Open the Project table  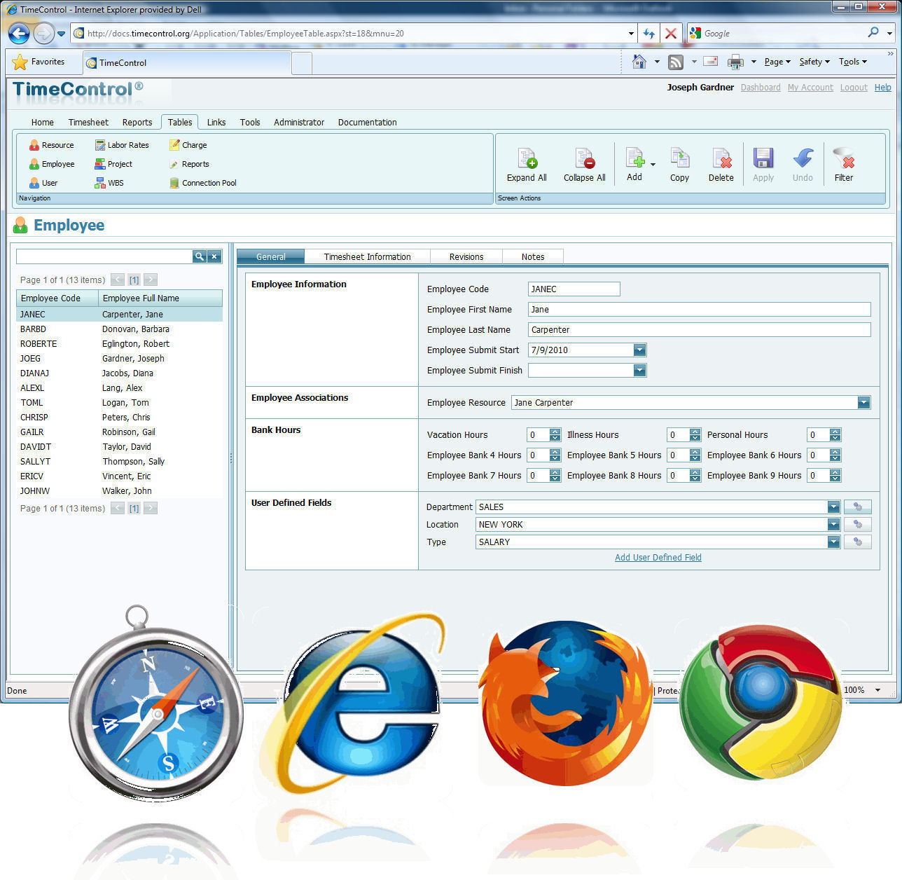pyautogui.click(x=113, y=164)
